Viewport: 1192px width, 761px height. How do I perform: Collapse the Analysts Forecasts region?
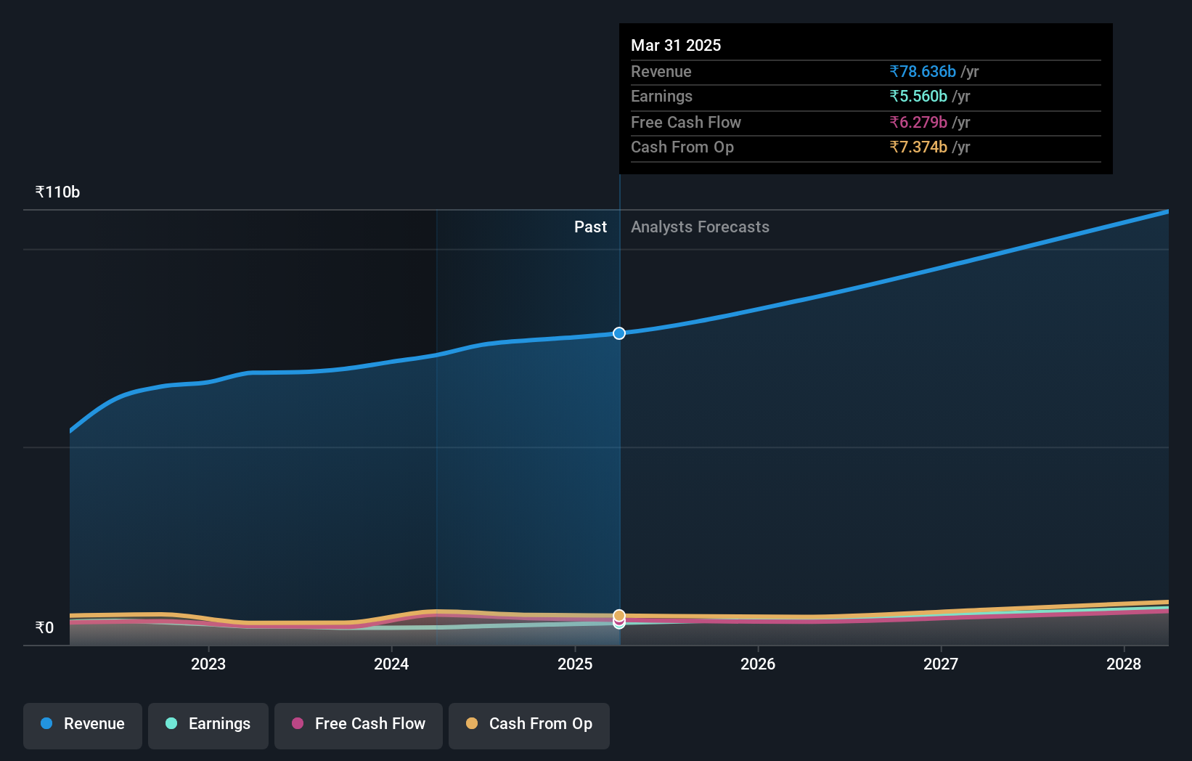[699, 227]
